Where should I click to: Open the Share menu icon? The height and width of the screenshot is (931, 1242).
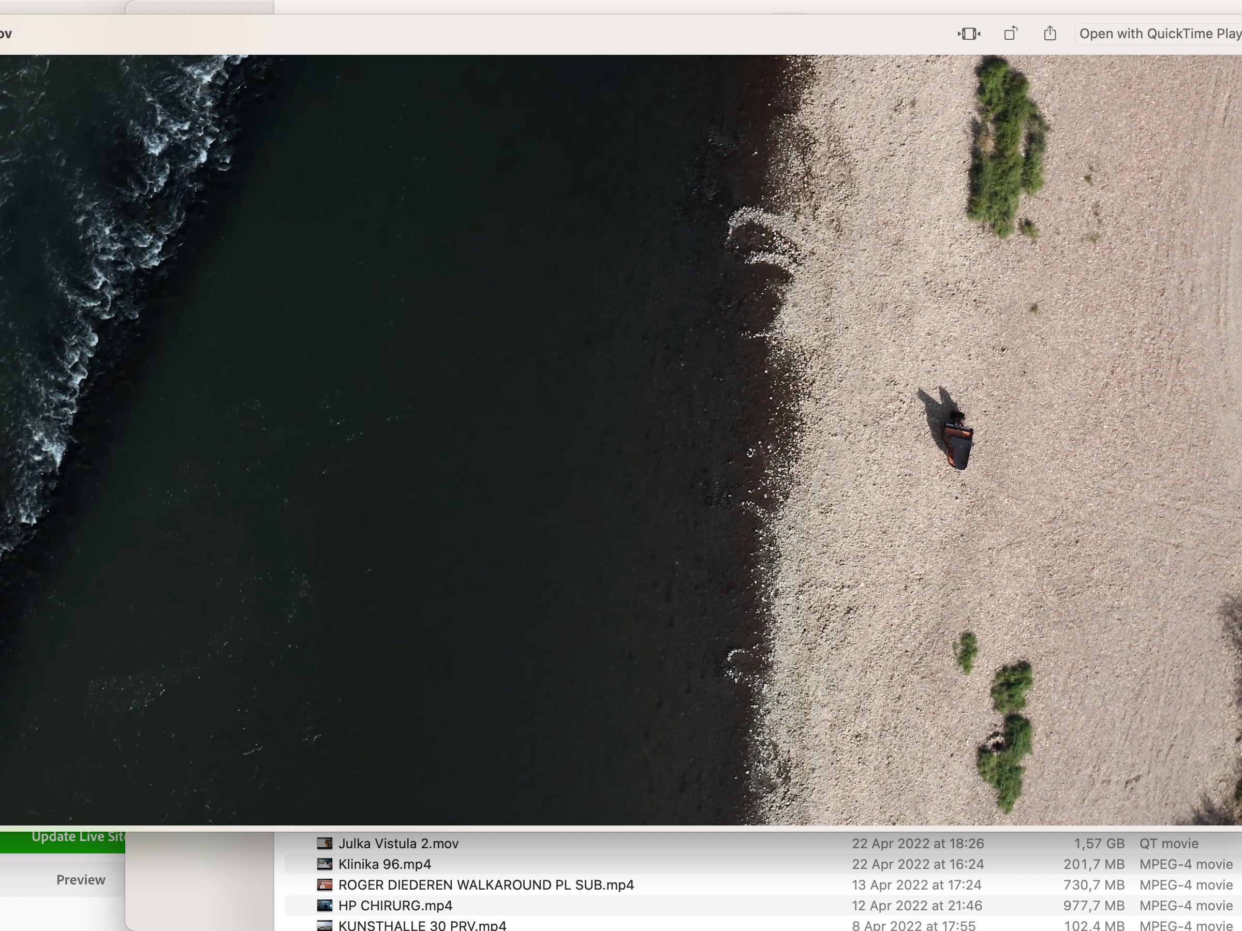pyautogui.click(x=1049, y=34)
